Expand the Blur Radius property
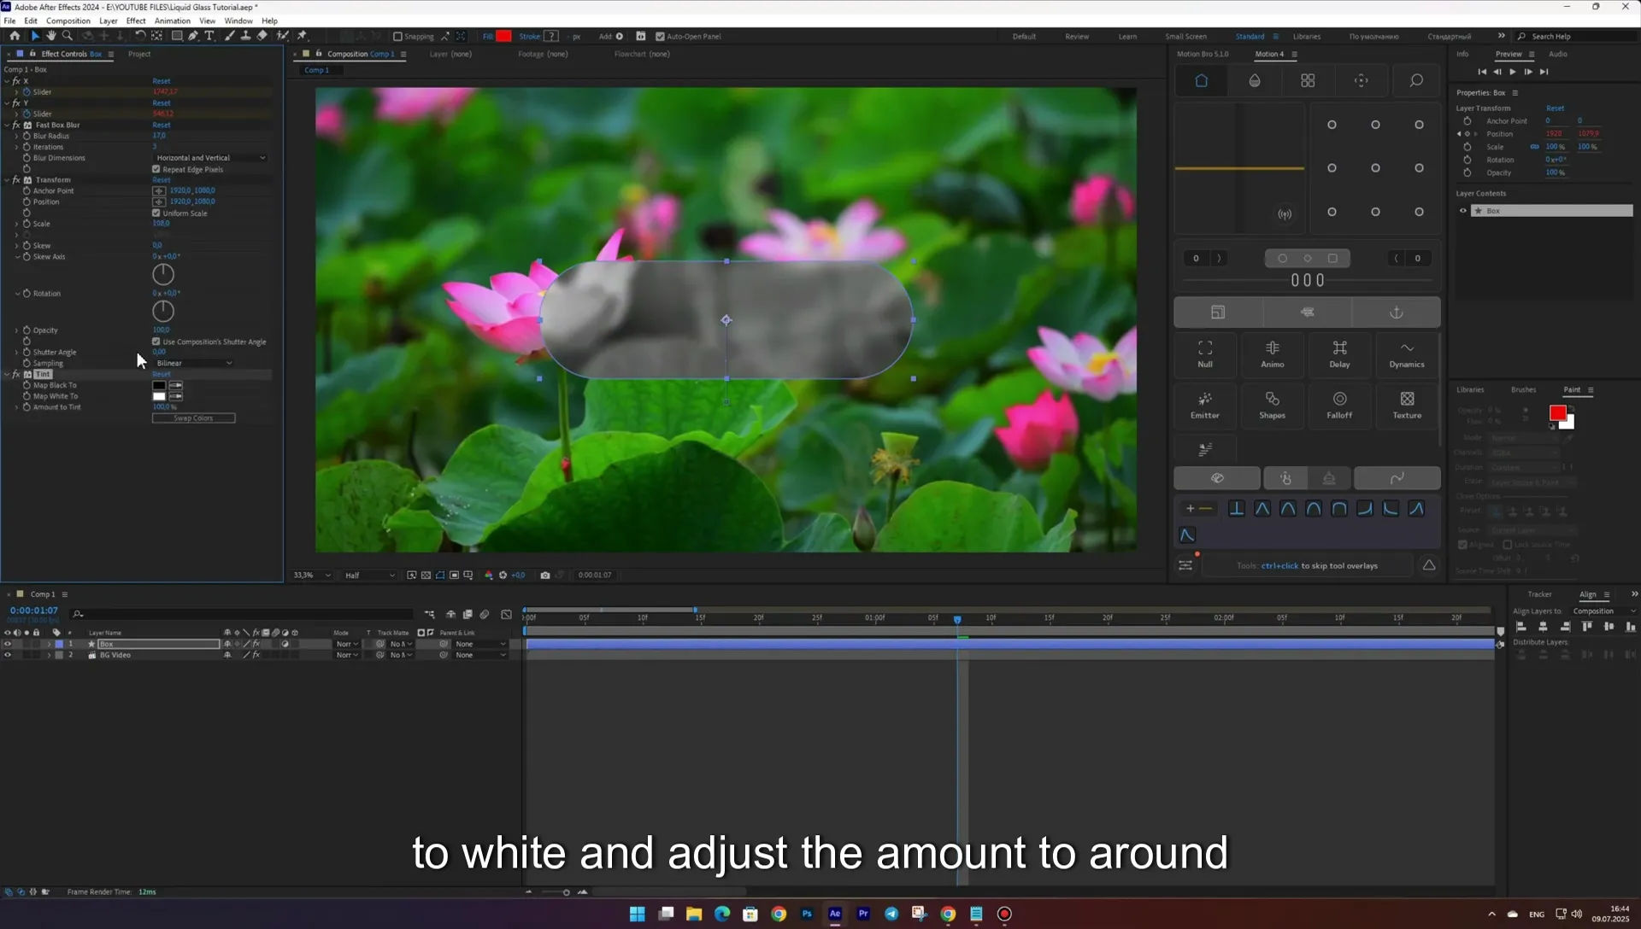Image resolution: width=1641 pixels, height=929 pixels. point(17,136)
